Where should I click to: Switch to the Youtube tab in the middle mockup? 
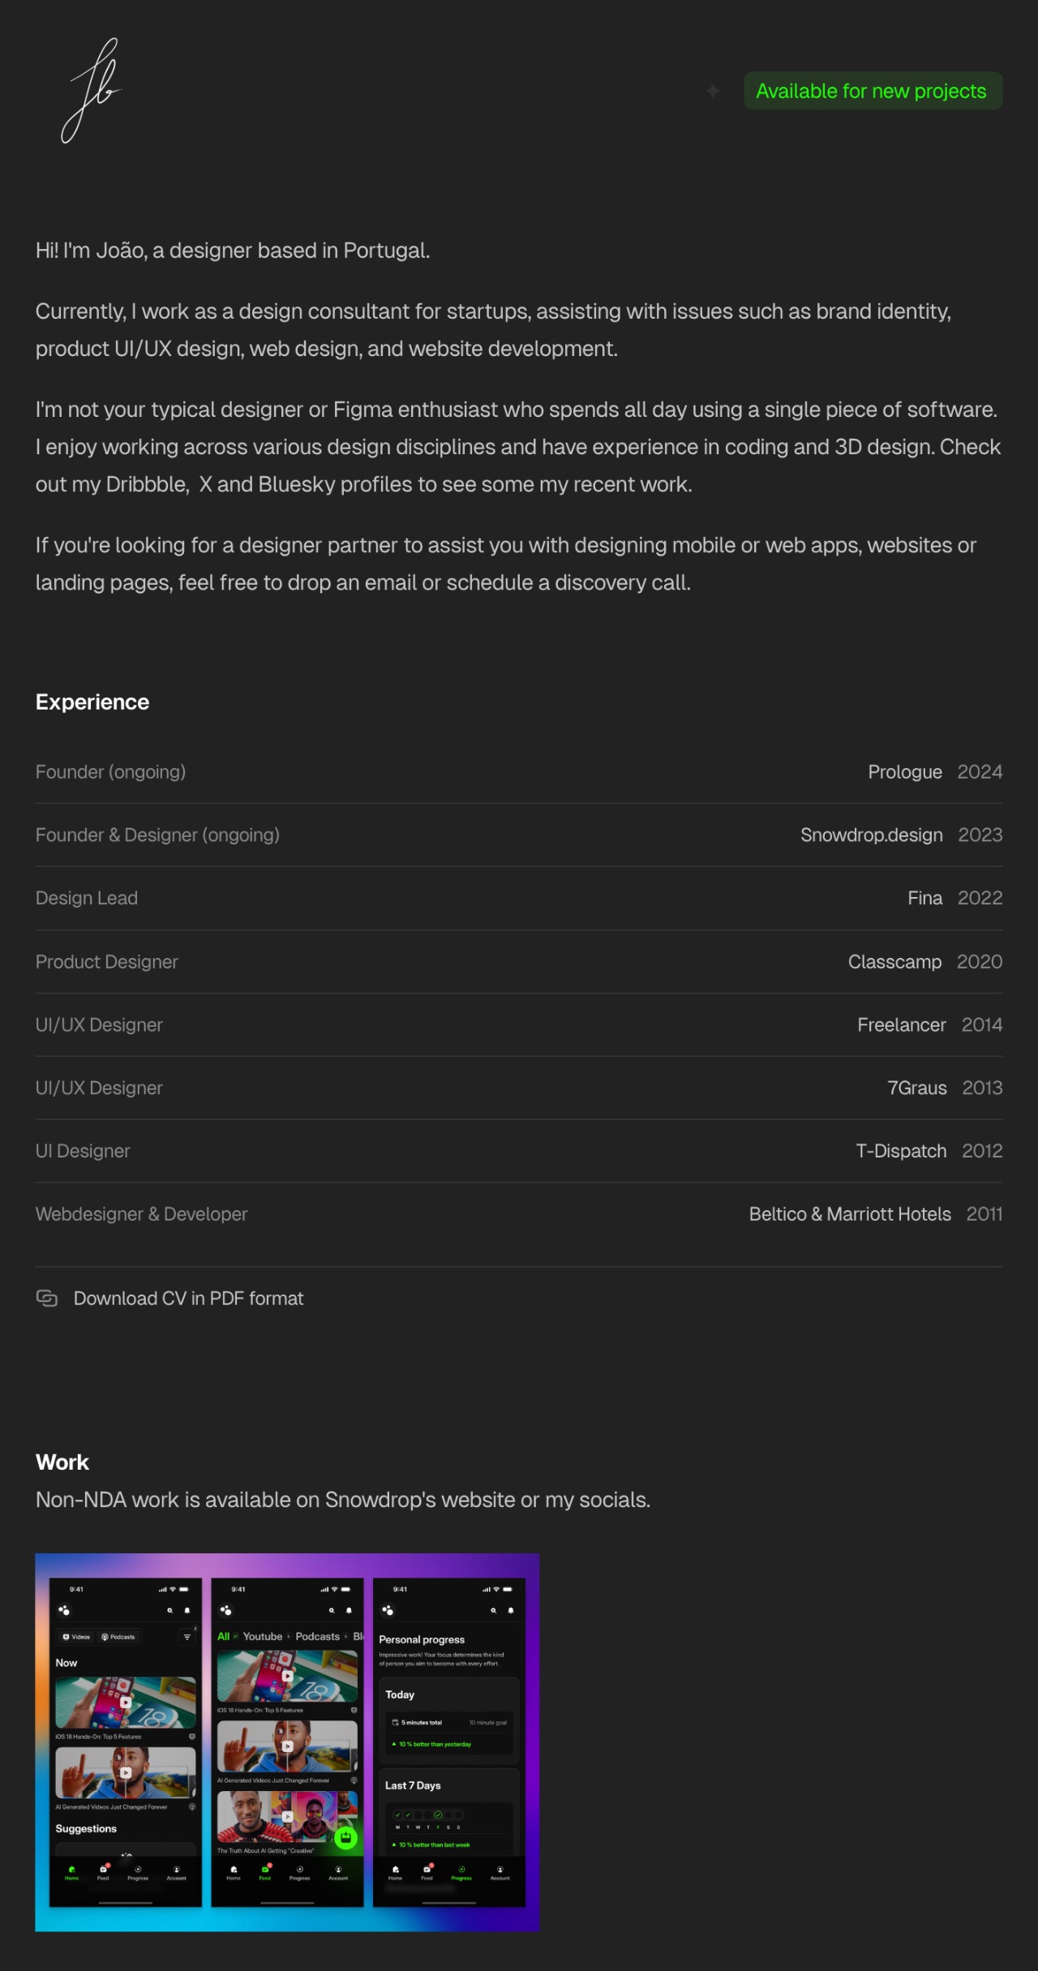[263, 1636]
